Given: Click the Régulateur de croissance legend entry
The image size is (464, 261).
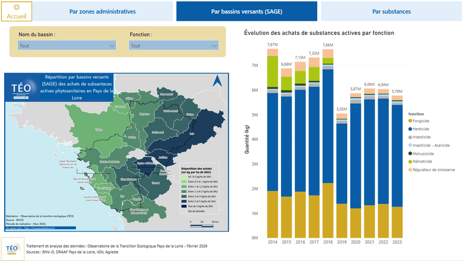Looking at the screenshot, I should click(431, 170).
